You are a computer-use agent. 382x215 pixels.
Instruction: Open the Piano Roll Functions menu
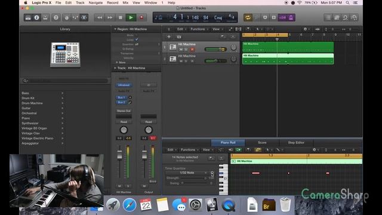pos(189,150)
